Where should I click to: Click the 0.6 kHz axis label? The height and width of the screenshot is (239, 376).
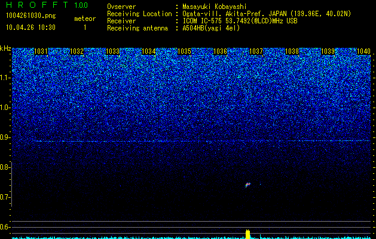coord(5,227)
